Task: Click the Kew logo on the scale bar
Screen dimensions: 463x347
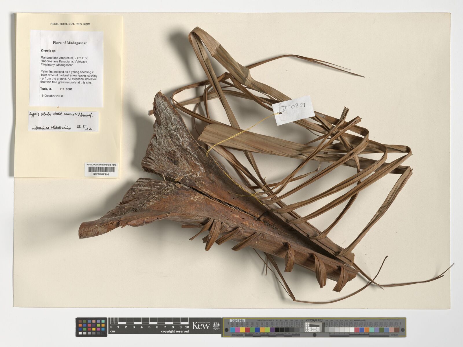Action: pos(201,326)
